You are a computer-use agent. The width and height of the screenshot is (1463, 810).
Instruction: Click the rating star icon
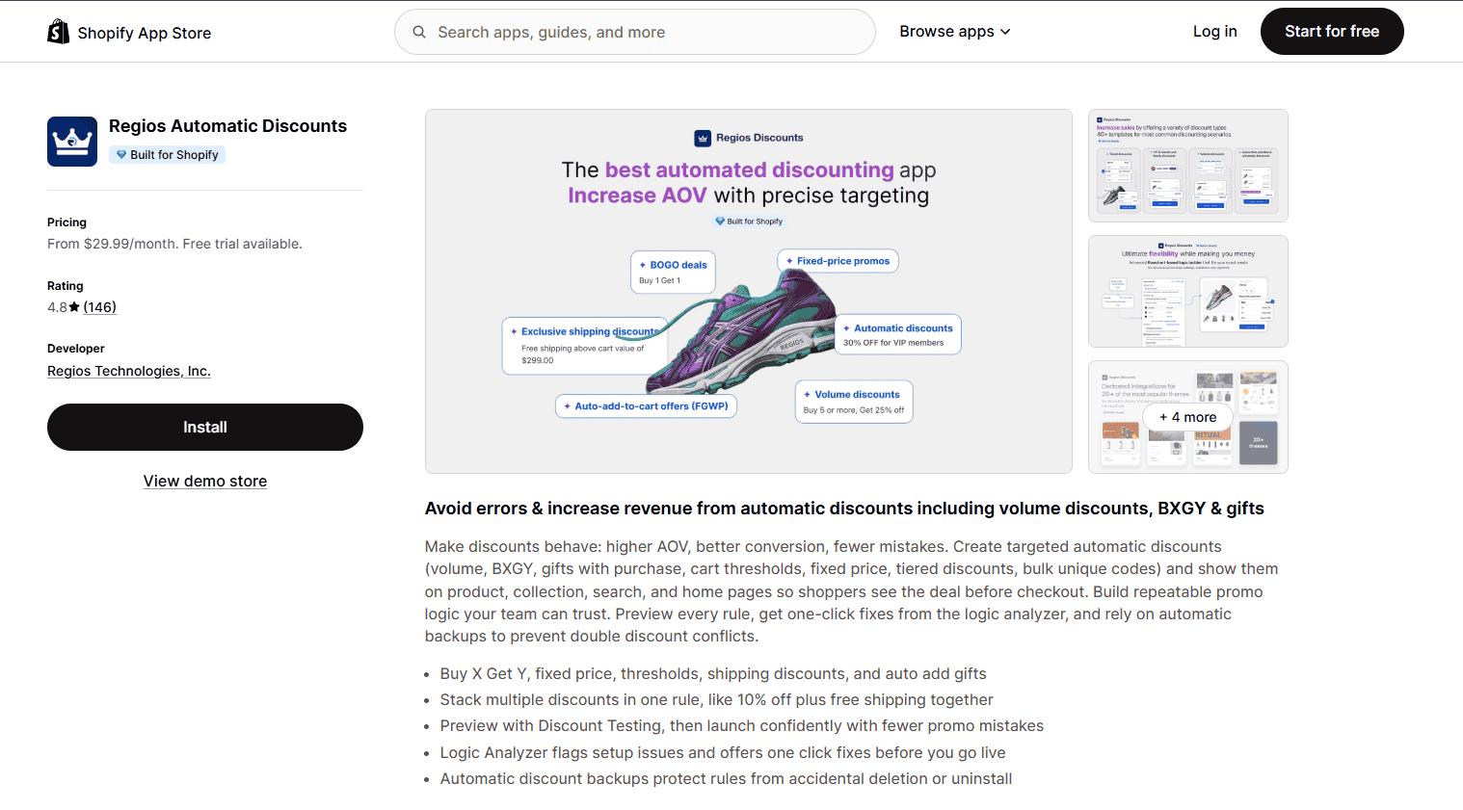(x=74, y=307)
